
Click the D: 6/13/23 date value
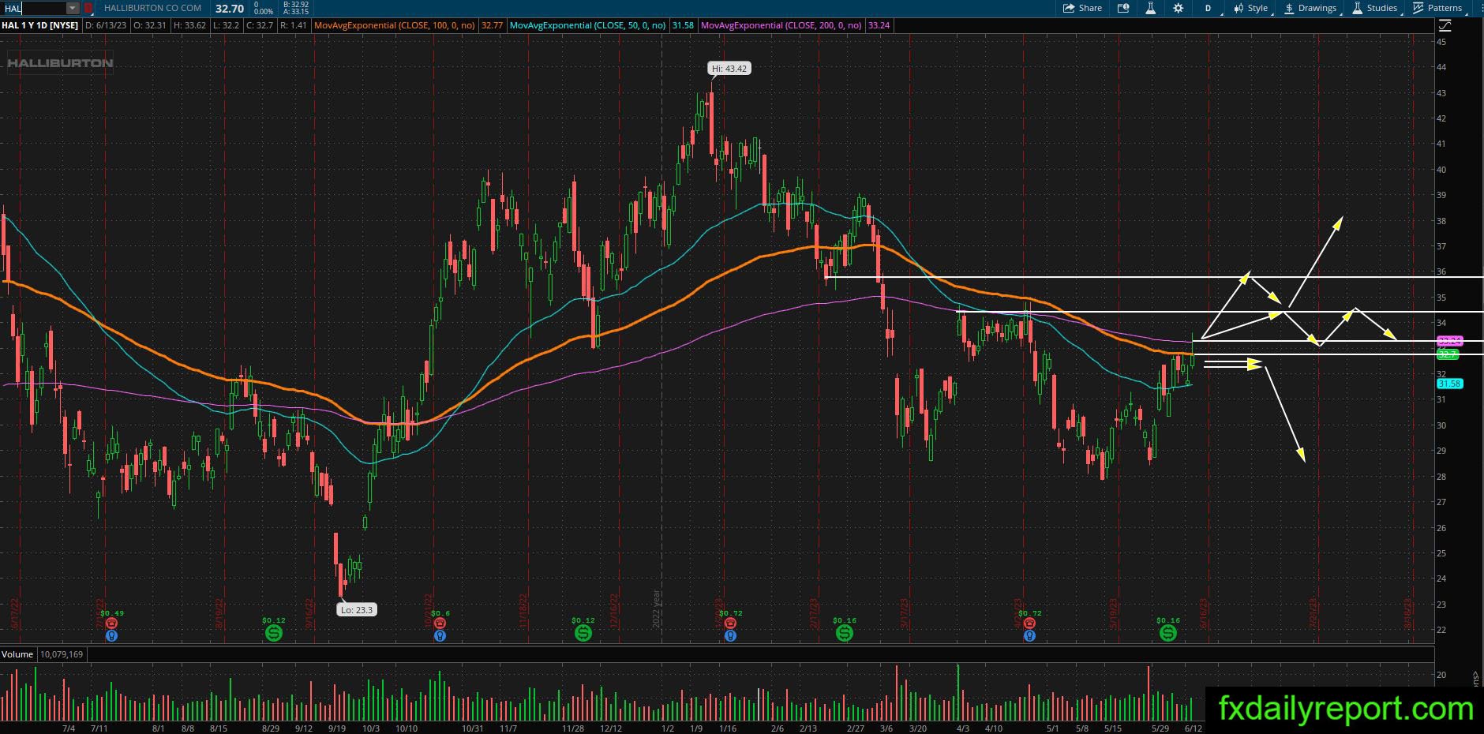(107, 25)
